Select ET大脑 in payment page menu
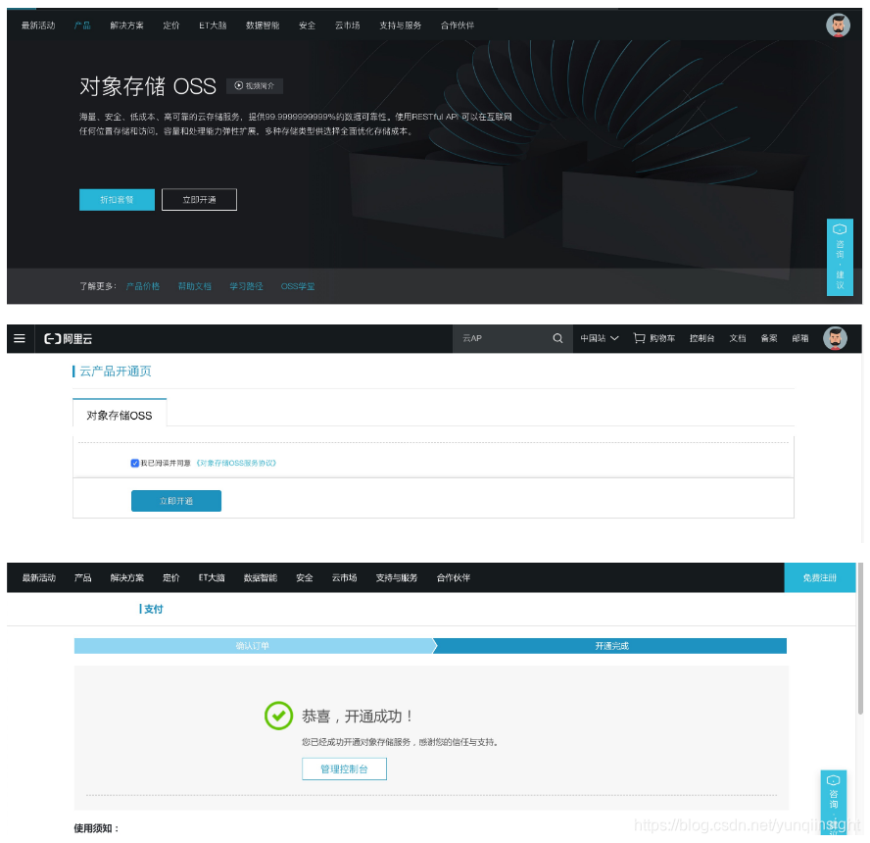The width and height of the screenshot is (870, 843). [x=212, y=577]
